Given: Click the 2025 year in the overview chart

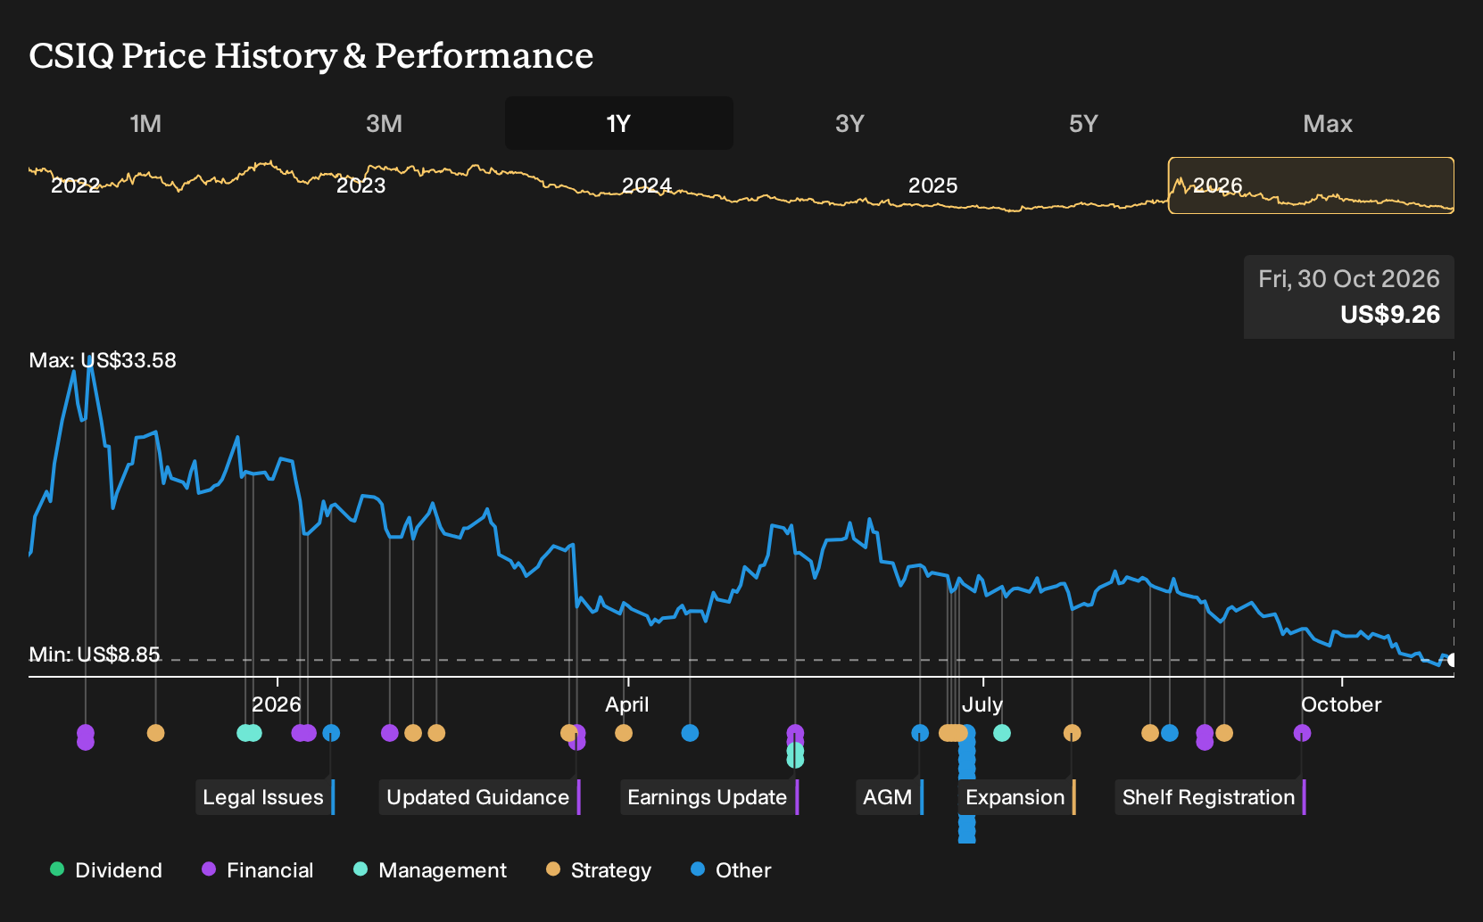Looking at the screenshot, I should pyautogui.click(x=932, y=185).
